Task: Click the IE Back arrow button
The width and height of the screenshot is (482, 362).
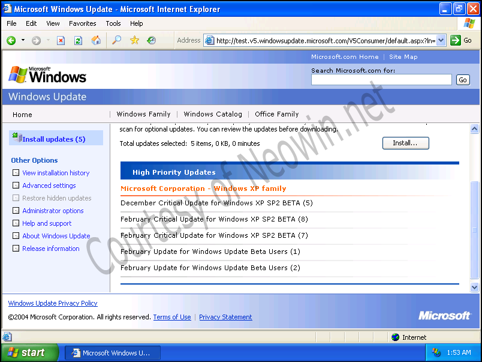Action: (11, 40)
